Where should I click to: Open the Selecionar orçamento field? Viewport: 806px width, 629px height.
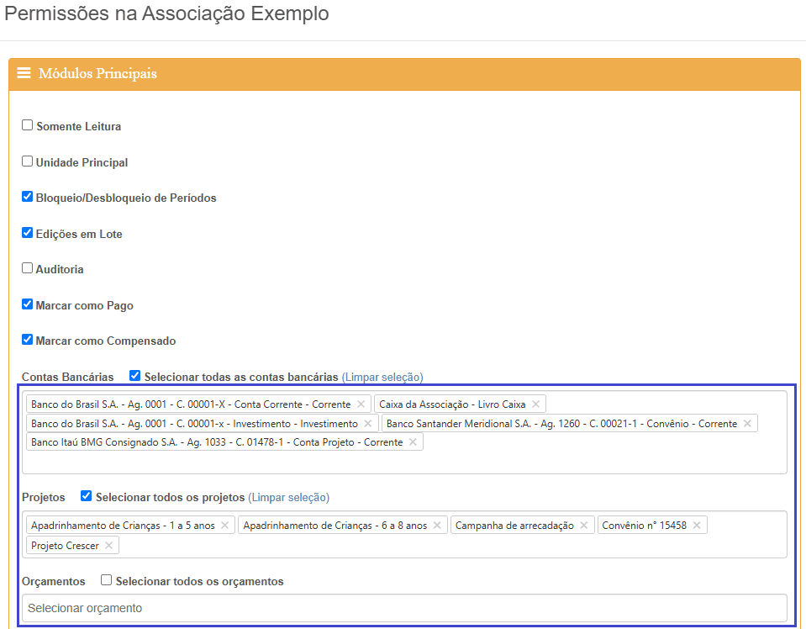(404, 608)
